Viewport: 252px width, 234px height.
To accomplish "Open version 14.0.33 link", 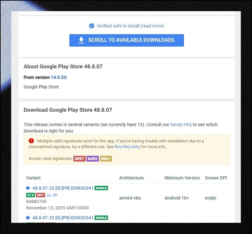I will (58, 77).
